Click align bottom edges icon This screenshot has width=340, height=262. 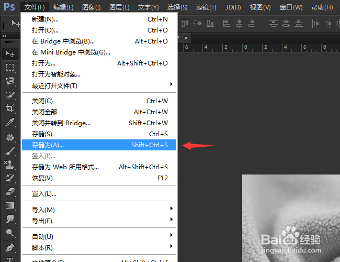point(210,23)
